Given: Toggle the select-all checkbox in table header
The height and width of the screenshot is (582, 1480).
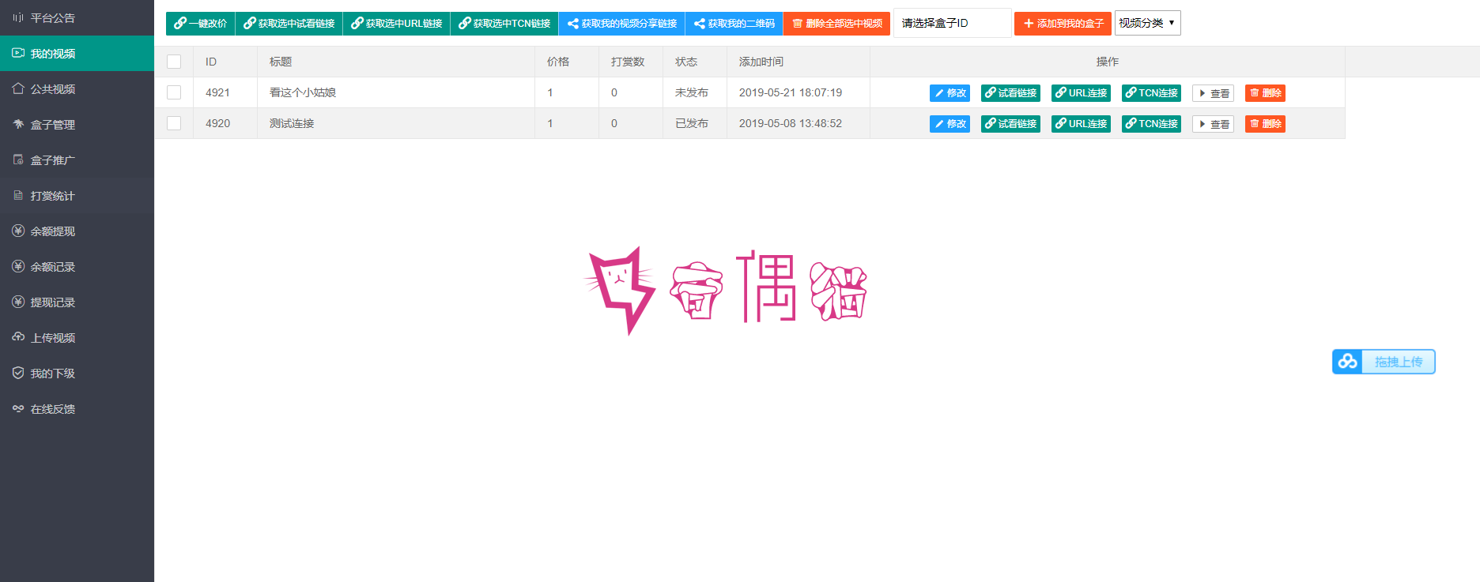Looking at the screenshot, I should (174, 62).
